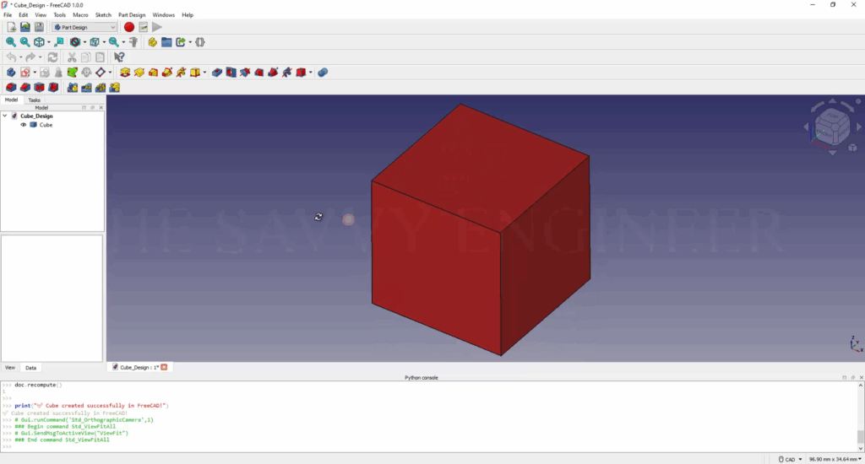Collapse the Cube_Design tree node

point(5,116)
